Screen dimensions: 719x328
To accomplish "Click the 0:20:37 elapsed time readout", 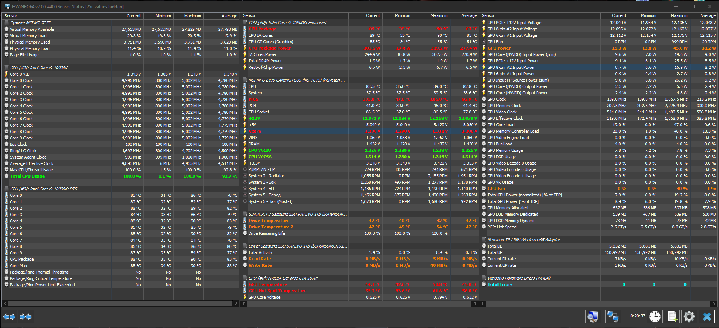I will pos(638,316).
